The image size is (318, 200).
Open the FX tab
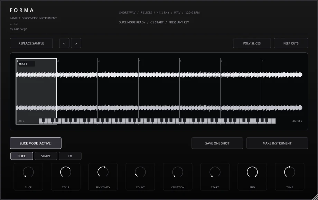coord(70,156)
